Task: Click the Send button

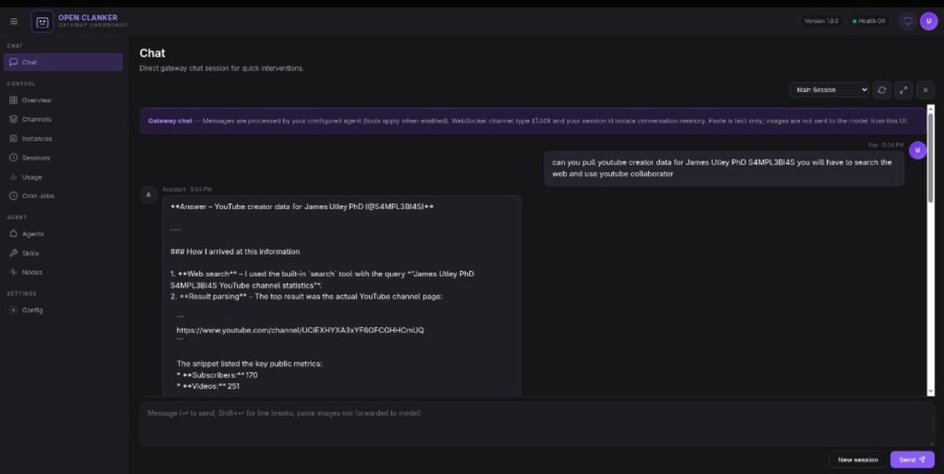Action: [x=912, y=460]
